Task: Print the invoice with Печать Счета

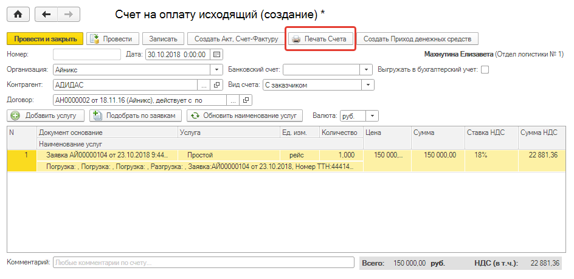Action: pos(320,39)
